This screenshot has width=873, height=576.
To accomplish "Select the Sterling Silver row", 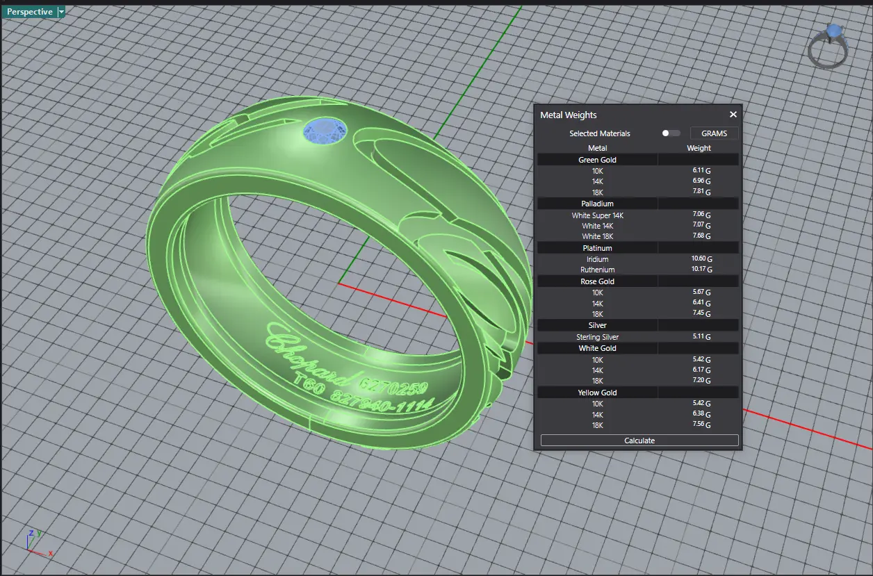I will [x=638, y=337].
